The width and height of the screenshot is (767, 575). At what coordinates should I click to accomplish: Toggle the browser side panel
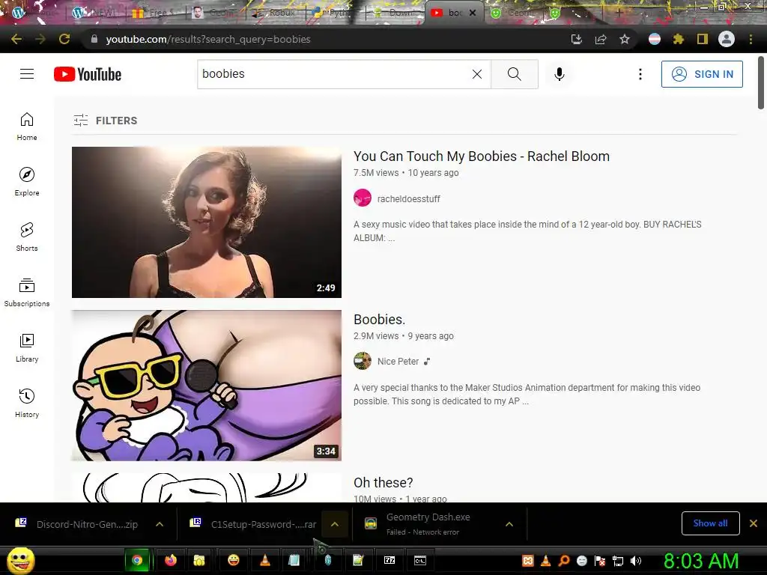click(x=702, y=39)
